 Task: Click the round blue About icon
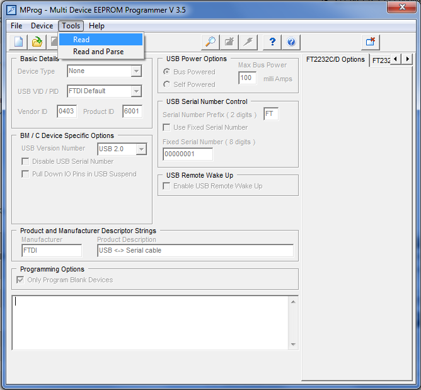(291, 42)
